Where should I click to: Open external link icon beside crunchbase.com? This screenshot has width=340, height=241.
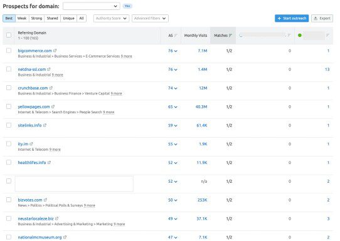click(x=51, y=88)
